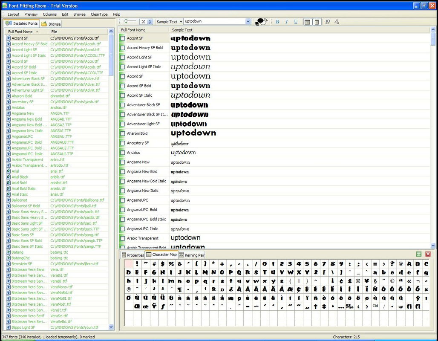Click the font size spinner arrows
The width and height of the screenshot is (438, 341).
click(x=150, y=22)
